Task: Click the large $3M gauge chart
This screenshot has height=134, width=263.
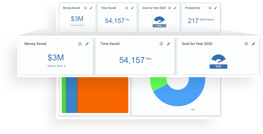Action: click(x=218, y=61)
